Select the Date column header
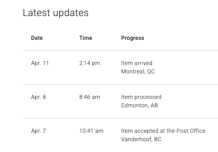218x152 pixels. click(37, 38)
